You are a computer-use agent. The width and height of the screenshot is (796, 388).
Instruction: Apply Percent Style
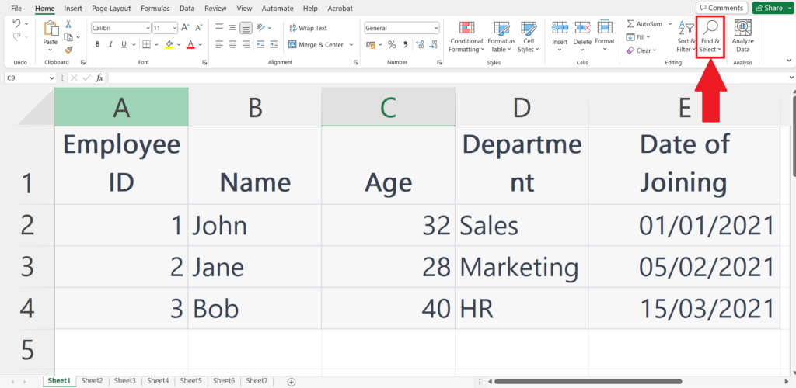point(392,44)
